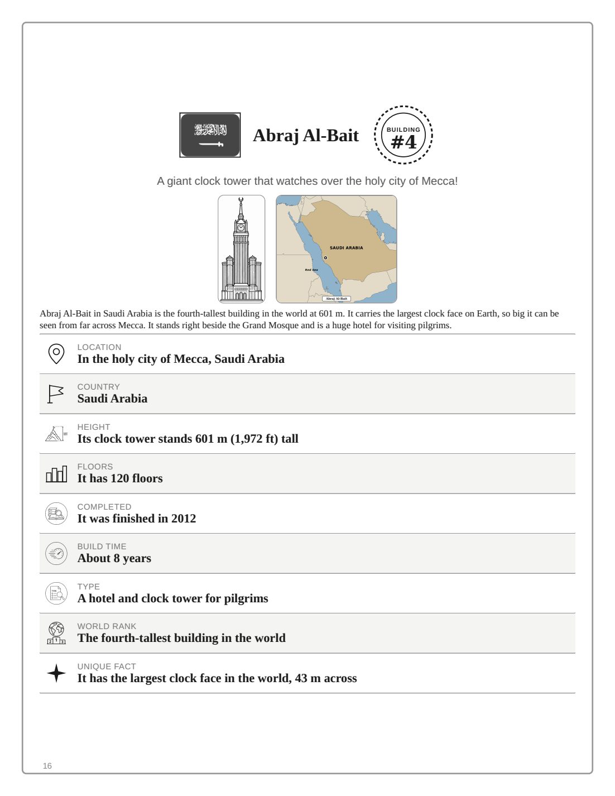
Task: Click the height measurement icon
Action: 56,434
